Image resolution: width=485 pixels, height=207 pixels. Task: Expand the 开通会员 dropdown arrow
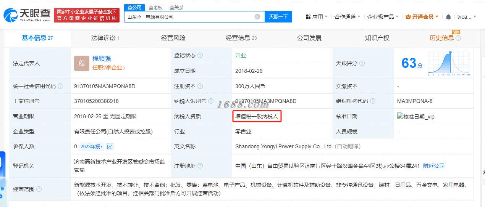coord(437,17)
